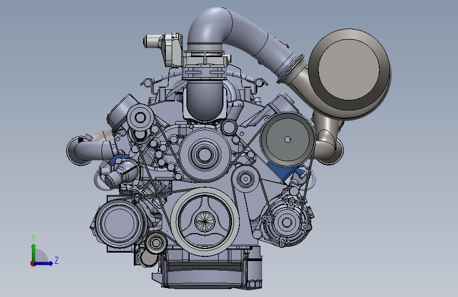458x297 pixels.
Task: Select the open pipe outlet on far left
Action: [80, 151]
